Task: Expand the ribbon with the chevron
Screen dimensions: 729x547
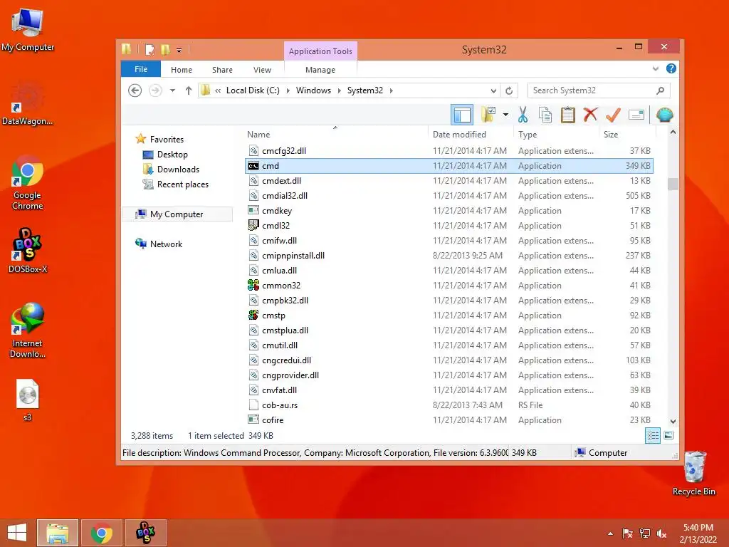Action: coord(656,69)
